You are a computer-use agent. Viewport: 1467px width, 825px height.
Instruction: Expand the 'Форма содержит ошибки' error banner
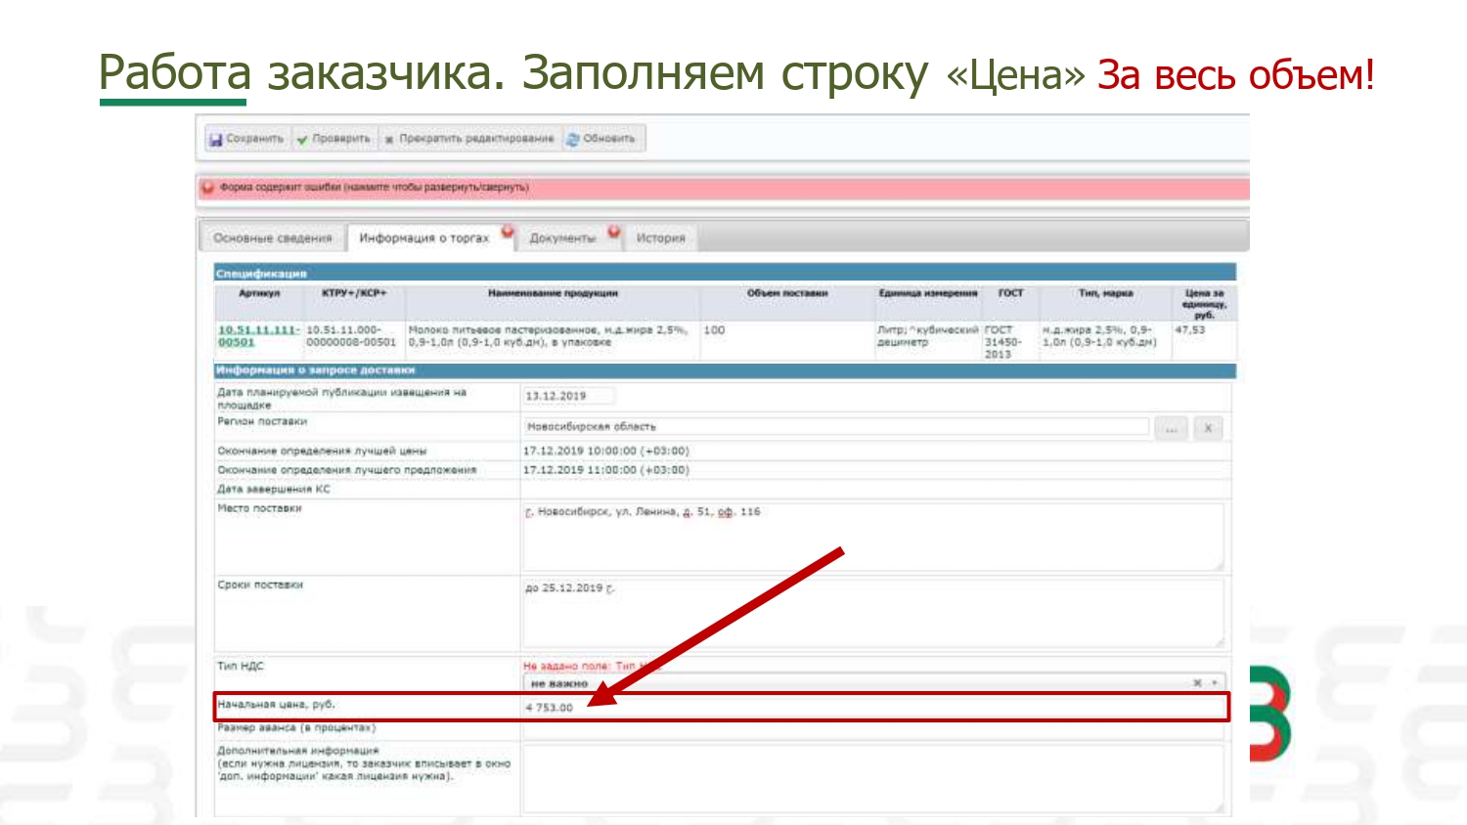tap(374, 187)
